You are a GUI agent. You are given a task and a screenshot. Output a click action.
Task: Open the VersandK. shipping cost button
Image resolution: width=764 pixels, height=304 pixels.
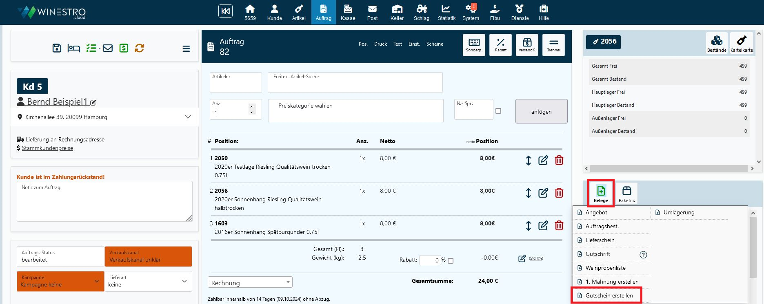click(x=527, y=45)
